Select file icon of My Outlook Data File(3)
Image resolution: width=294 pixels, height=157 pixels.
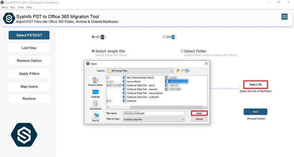tap(124, 78)
